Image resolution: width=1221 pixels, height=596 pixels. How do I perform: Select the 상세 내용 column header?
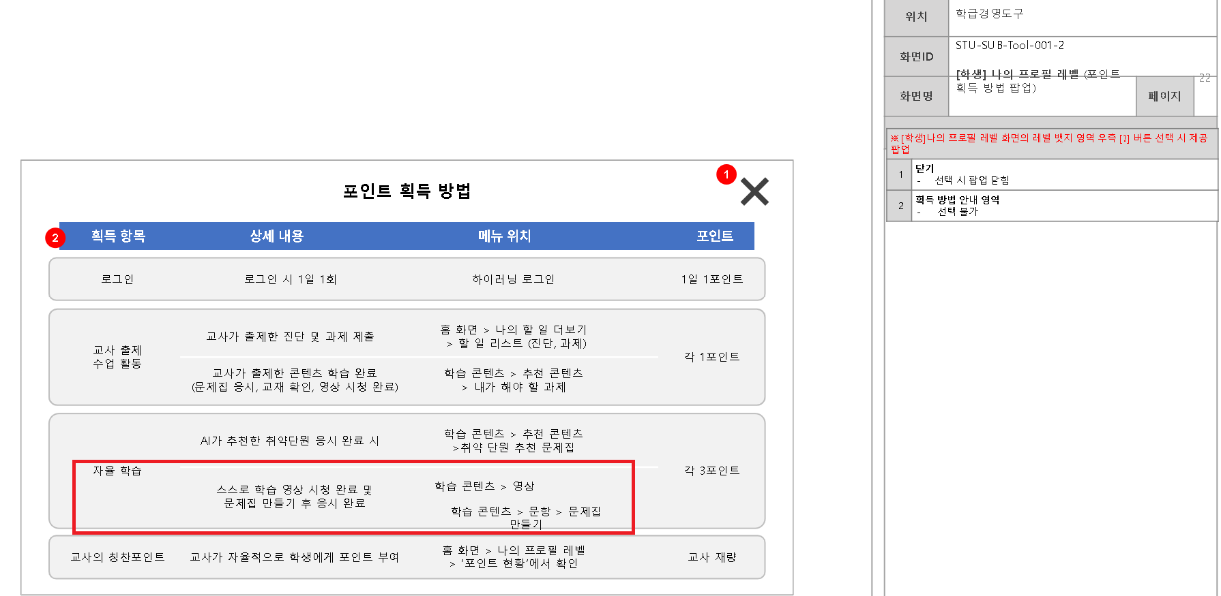276,236
